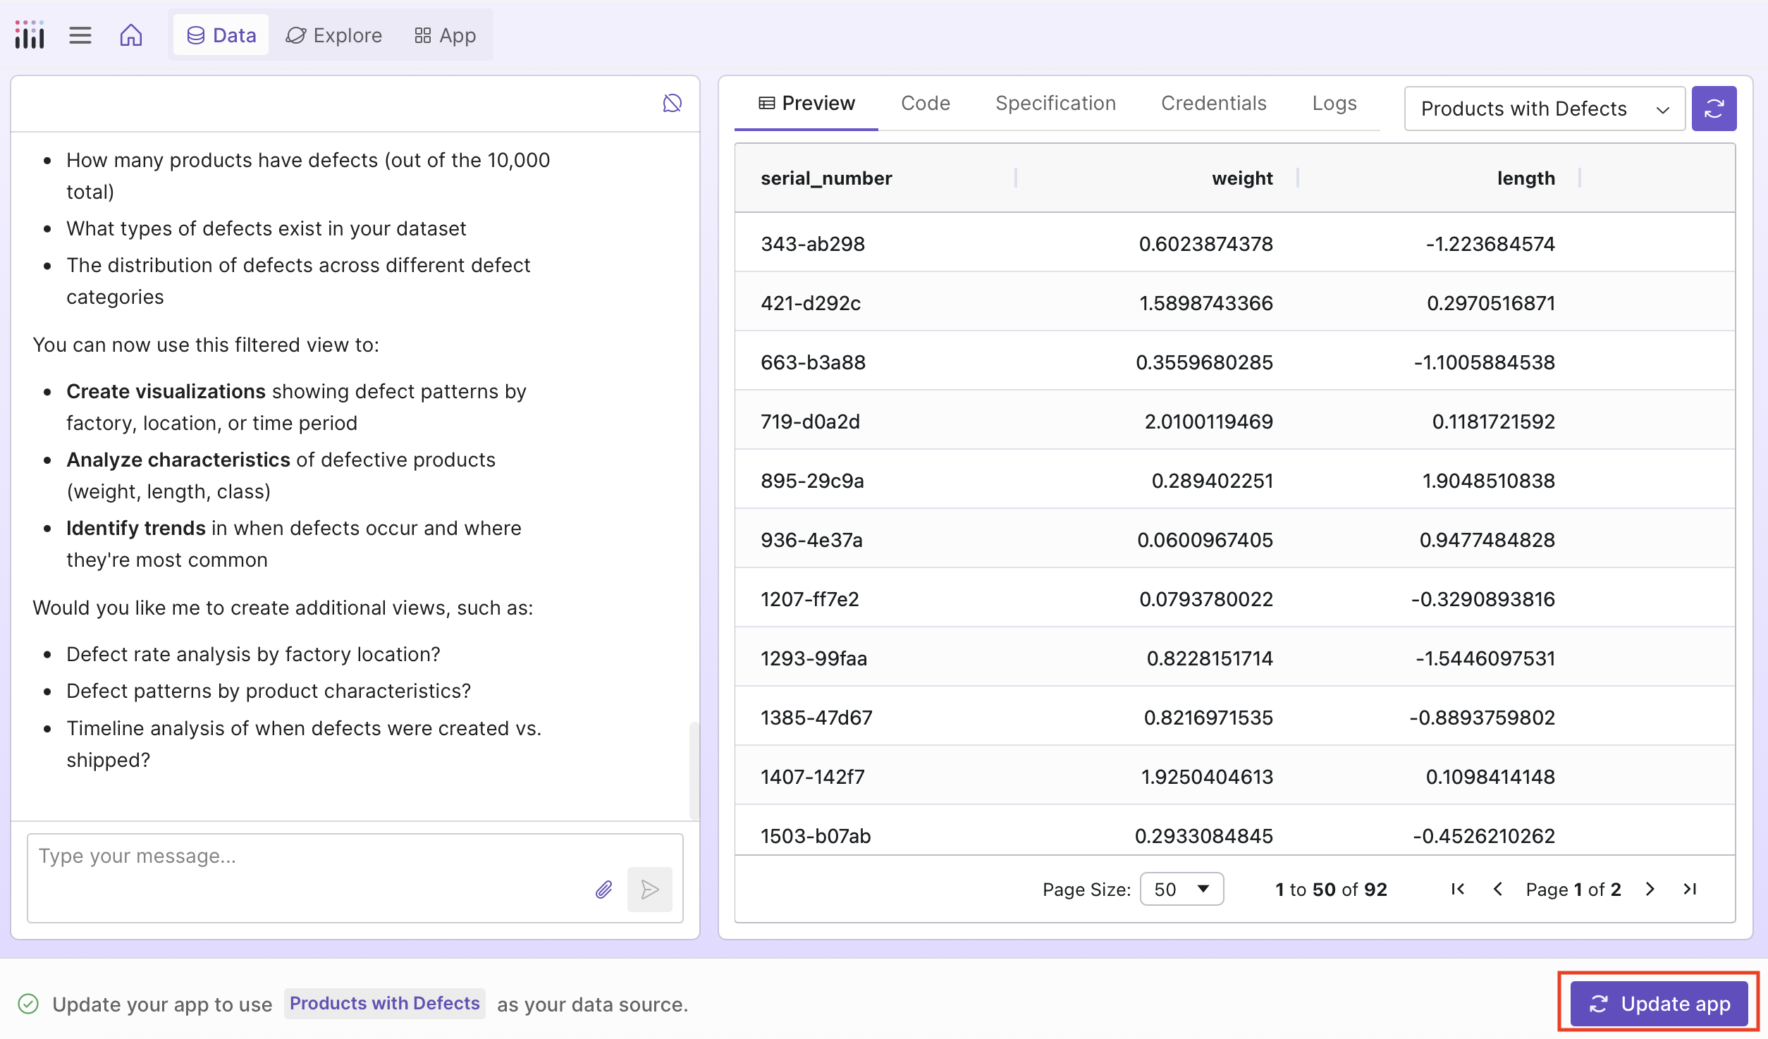
Task: Click inside the message input field
Action: [x=282, y=856]
